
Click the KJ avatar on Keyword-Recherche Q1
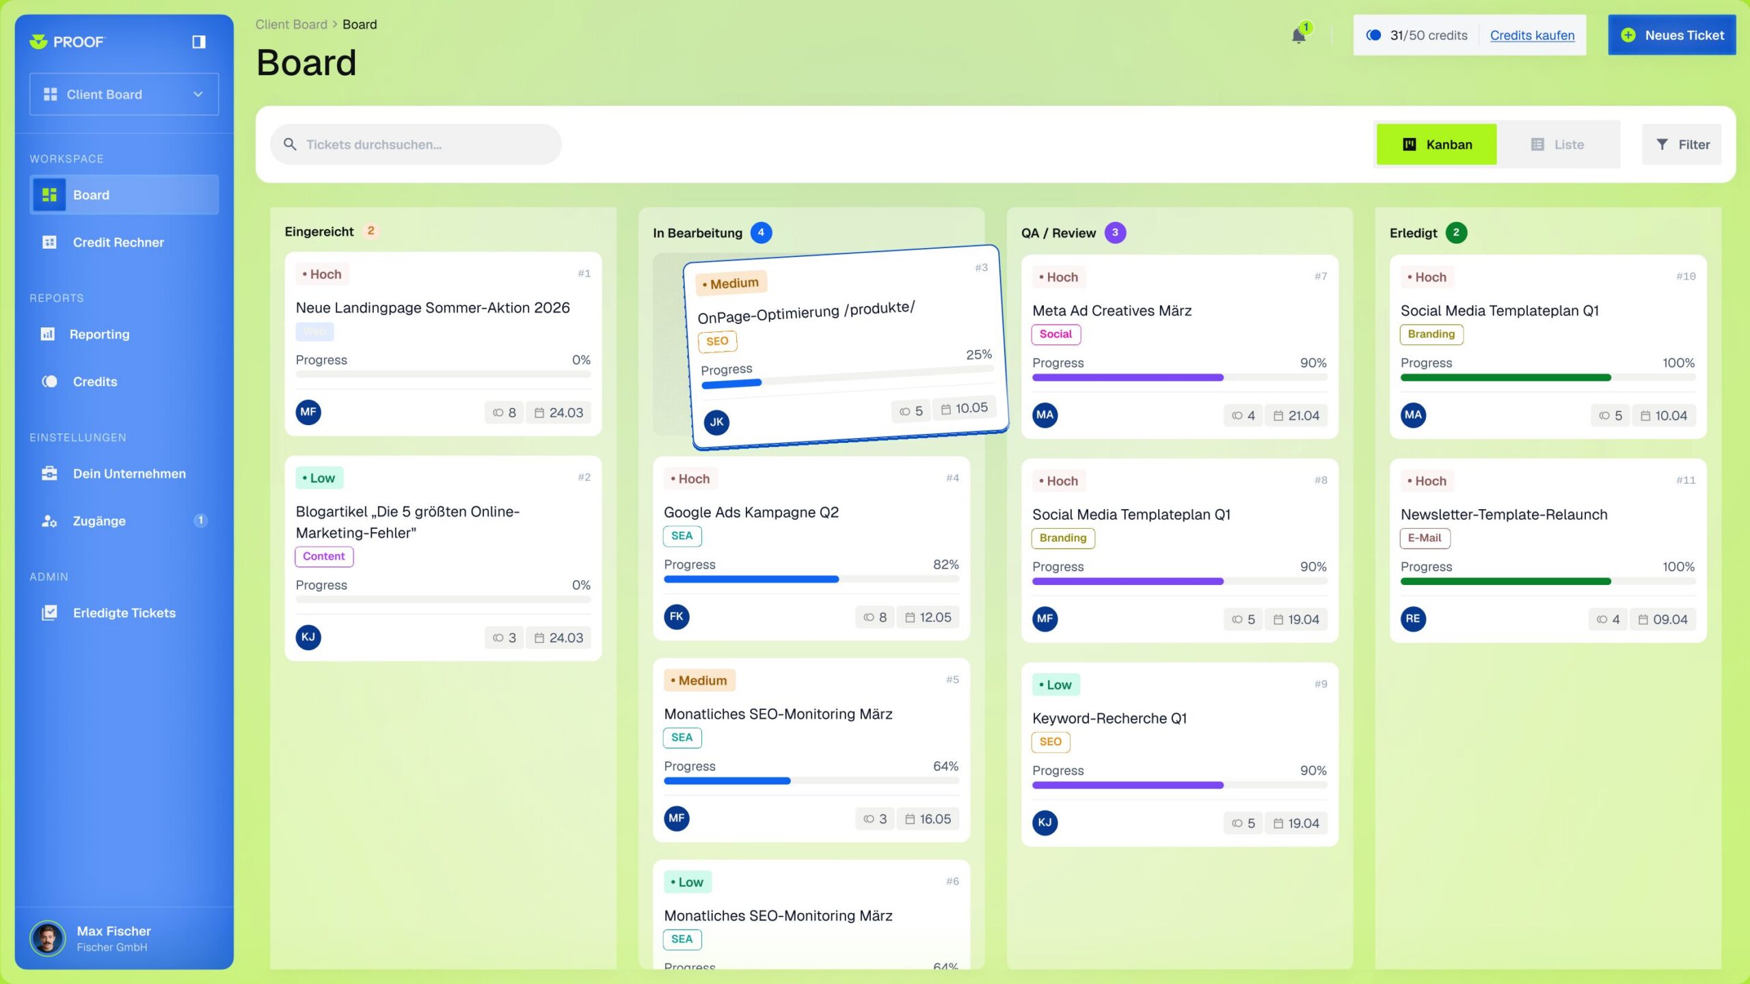[x=1045, y=822]
